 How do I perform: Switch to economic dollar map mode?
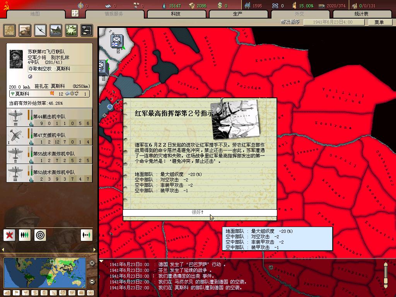(35, 293)
